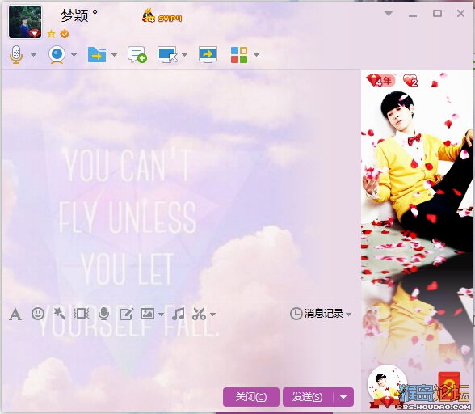Click the 关闭(C) button

[251, 397]
